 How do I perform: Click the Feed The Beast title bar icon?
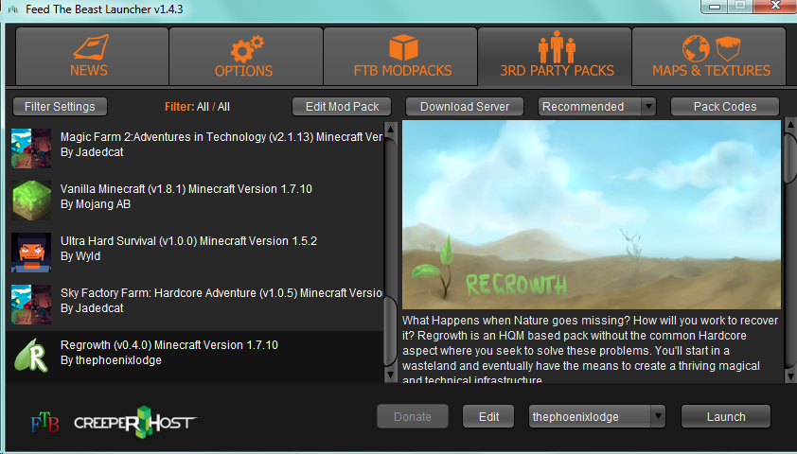(13, 9)
